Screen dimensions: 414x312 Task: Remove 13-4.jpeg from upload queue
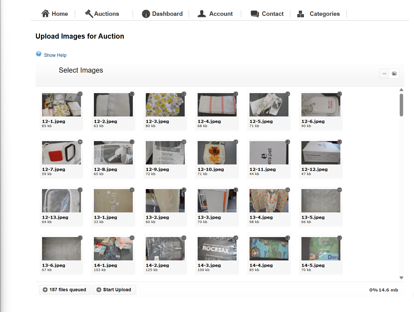288,190
